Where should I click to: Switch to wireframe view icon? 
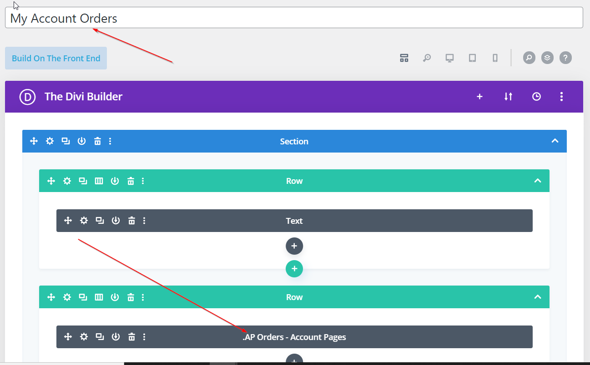(x=404, y=58)
